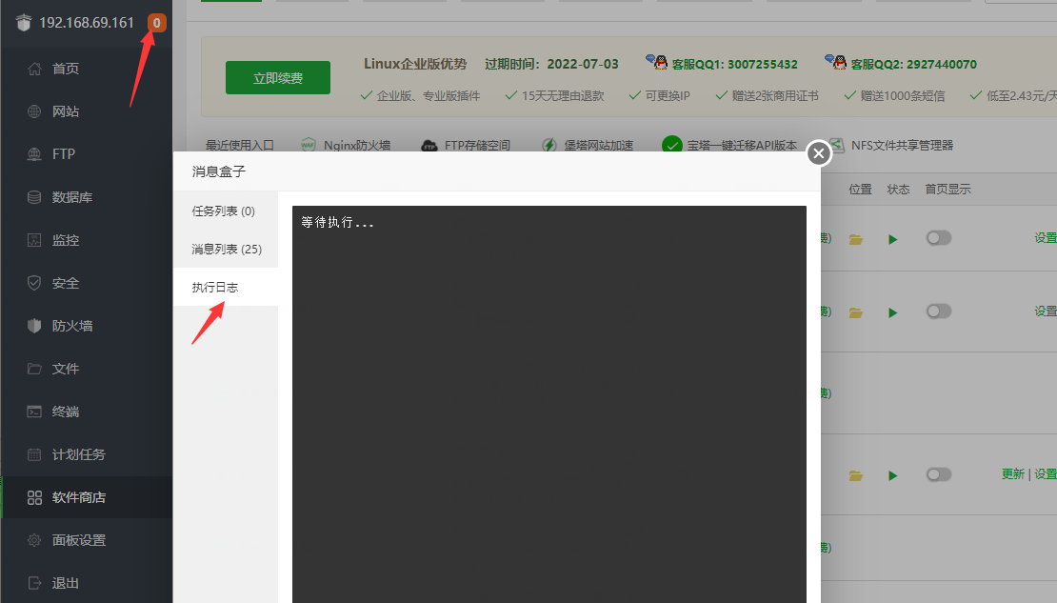Toggle 首页显示 switch for the second plugin

(938, 312)
